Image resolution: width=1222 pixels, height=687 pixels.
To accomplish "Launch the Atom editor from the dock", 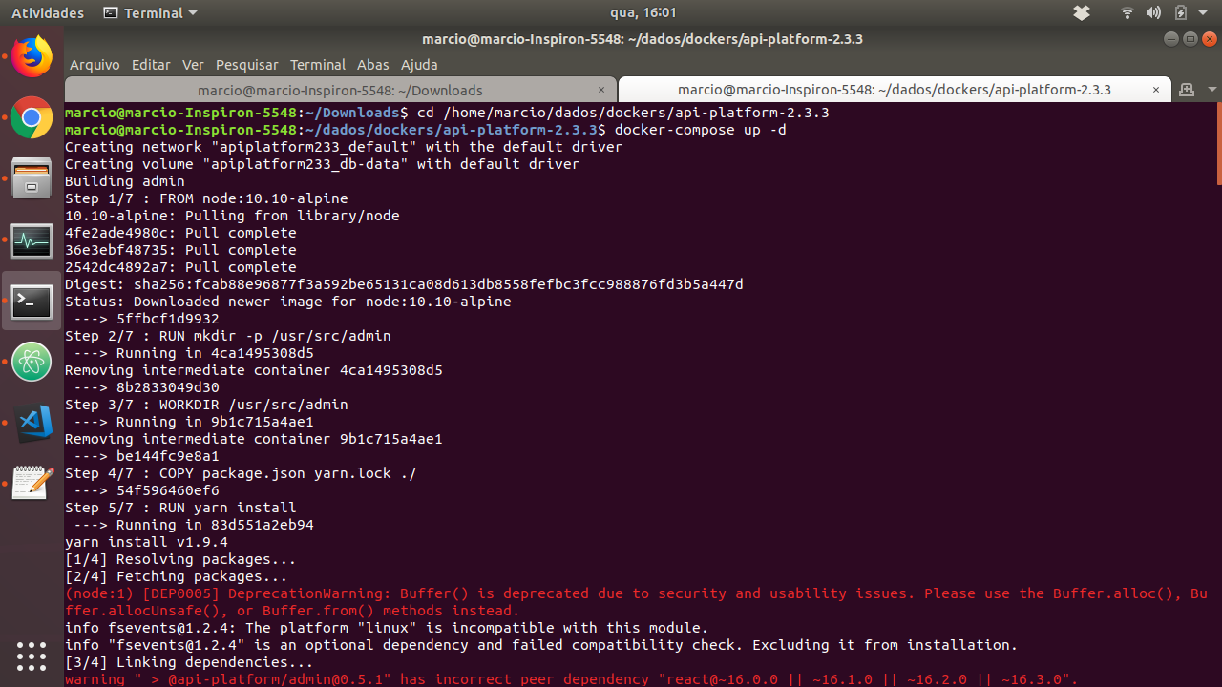I will (32, 363).
